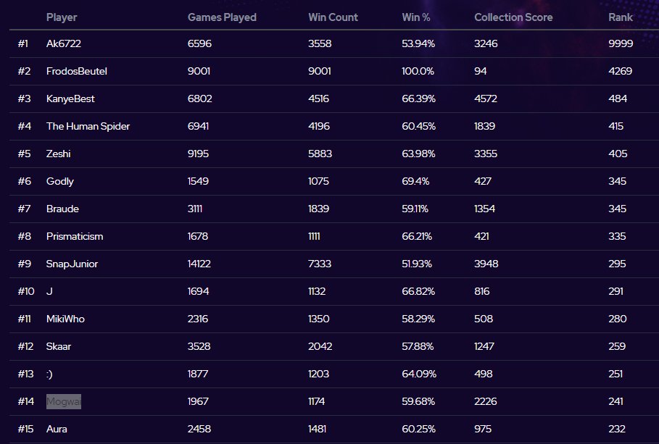Click Ak6722's win count 3558

click(x=320, y=43)
